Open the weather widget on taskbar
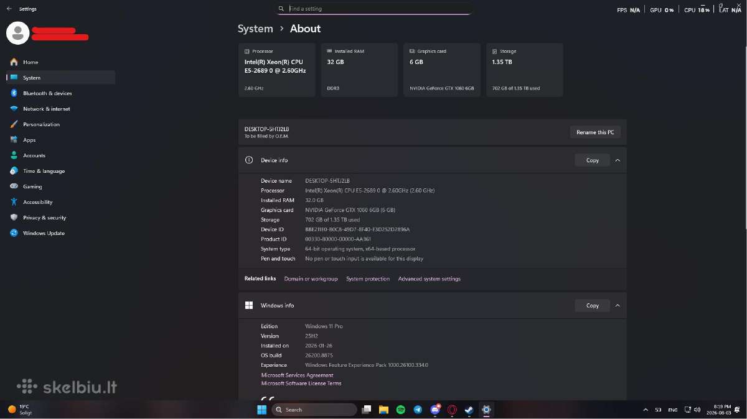The image size is (747, 419). pyautogui.click(x=20, y=410)
